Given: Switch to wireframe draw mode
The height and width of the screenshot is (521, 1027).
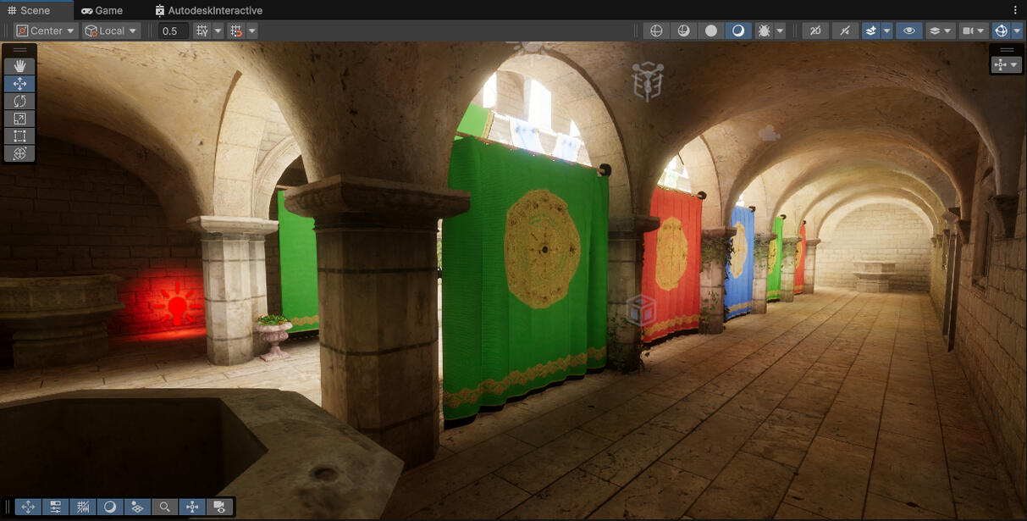Looking at the screenshot, I should click(656, 30).
